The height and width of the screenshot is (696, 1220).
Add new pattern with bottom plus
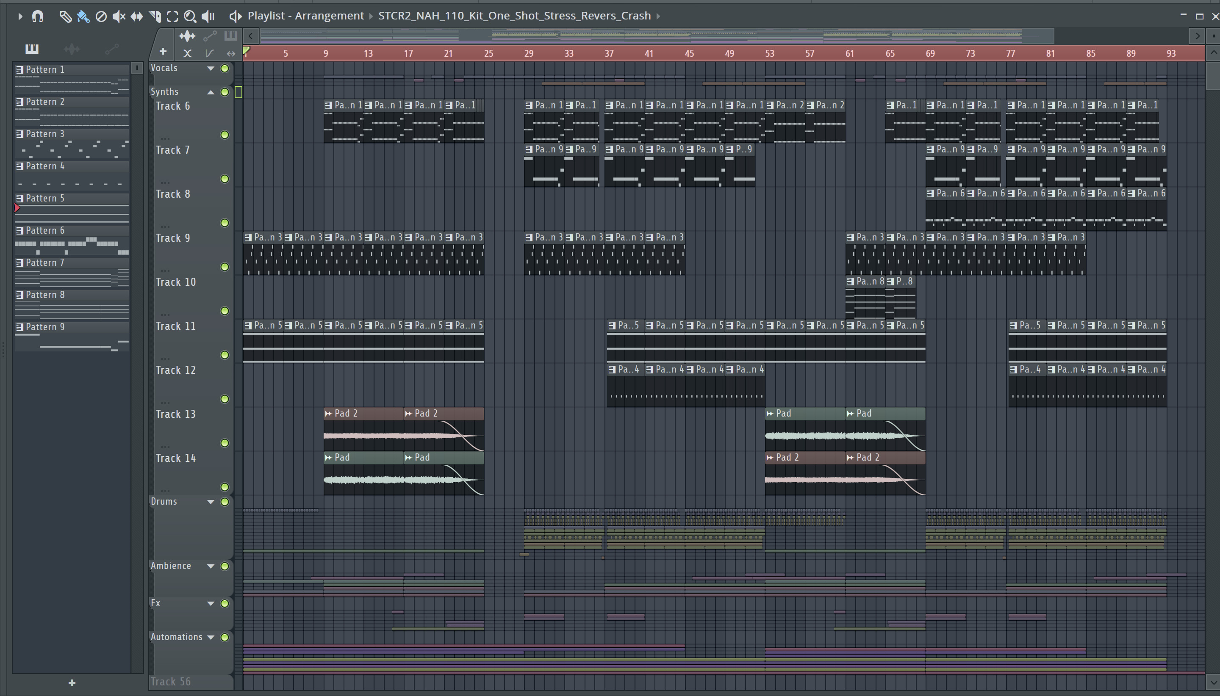(72, 683)
